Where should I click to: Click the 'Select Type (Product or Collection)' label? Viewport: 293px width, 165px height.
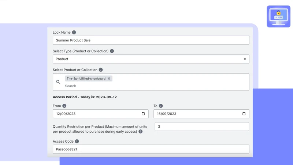81,51
